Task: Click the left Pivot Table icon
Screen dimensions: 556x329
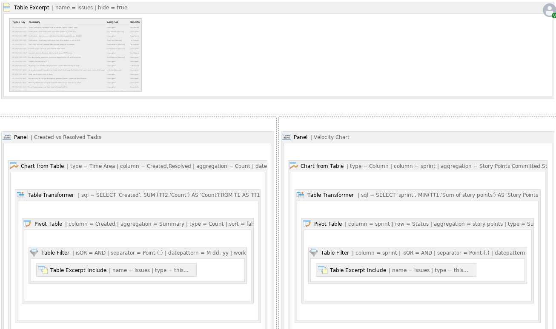Action: pyautogui.click(x=27, y=224)
